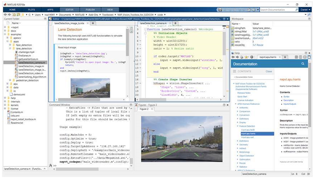314x179 pixels.
Task: Open the Command Window actions menu
Action: (131, 105)
